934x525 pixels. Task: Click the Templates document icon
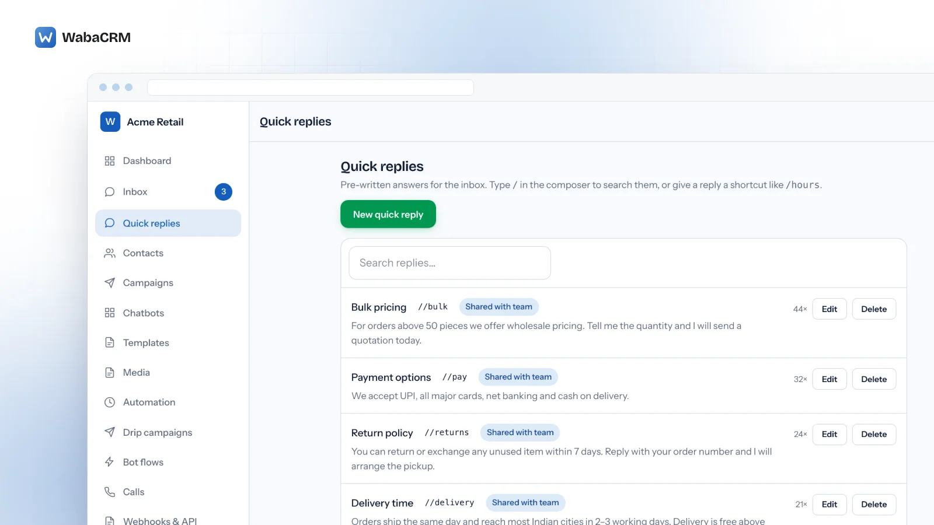(x=110, y=342)
